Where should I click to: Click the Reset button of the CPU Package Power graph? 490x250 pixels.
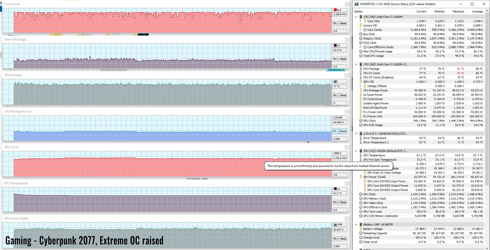click(x=344, y=131)
